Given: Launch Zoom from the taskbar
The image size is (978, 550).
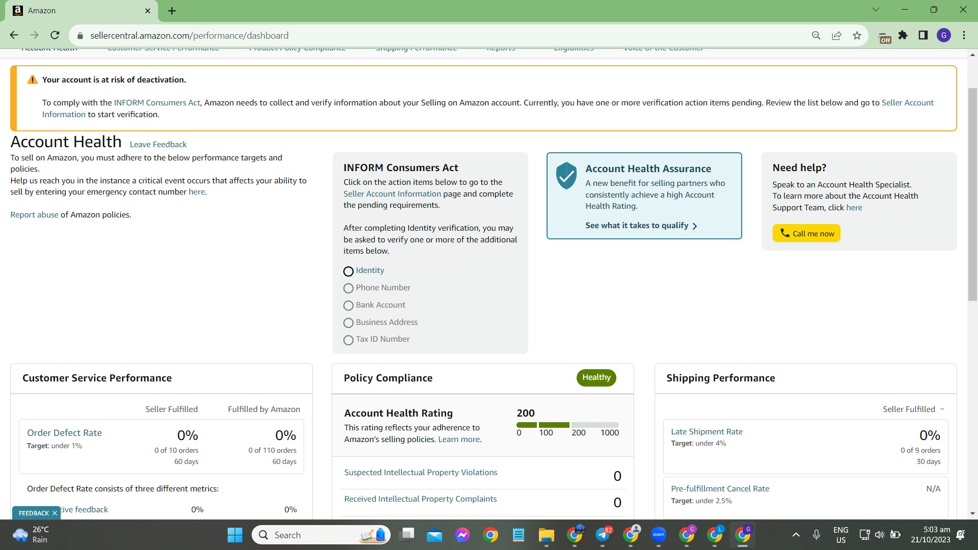Looking at the screenshot, I should (659, 535).
